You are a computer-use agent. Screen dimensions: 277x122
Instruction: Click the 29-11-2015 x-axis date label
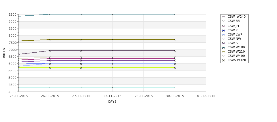[x=144, y=96]
